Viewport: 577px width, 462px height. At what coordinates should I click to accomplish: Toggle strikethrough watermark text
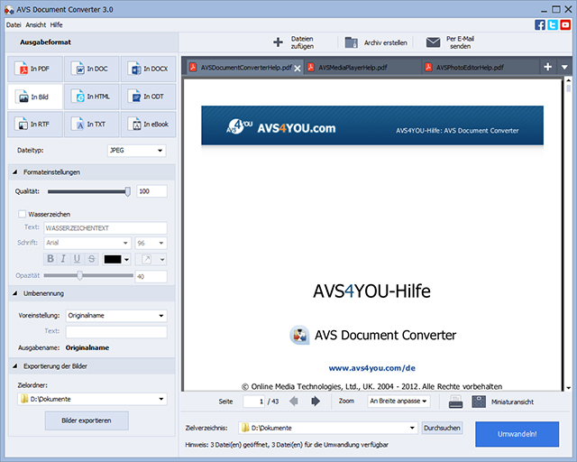tap(91, 259)
